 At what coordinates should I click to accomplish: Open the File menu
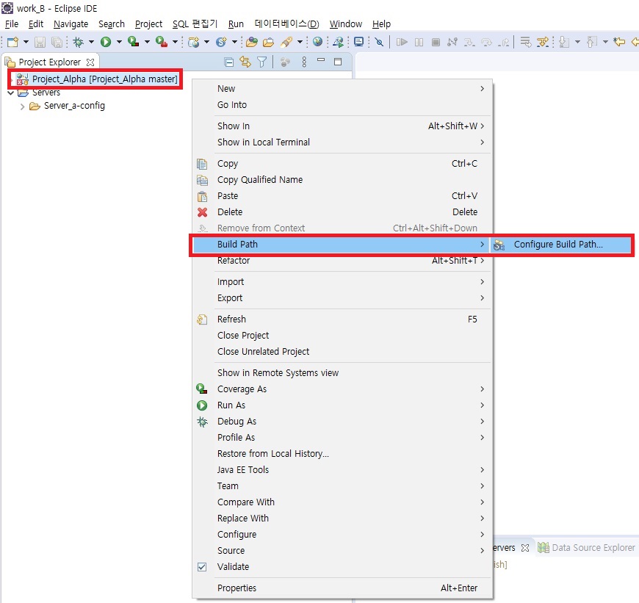[12, 24]
